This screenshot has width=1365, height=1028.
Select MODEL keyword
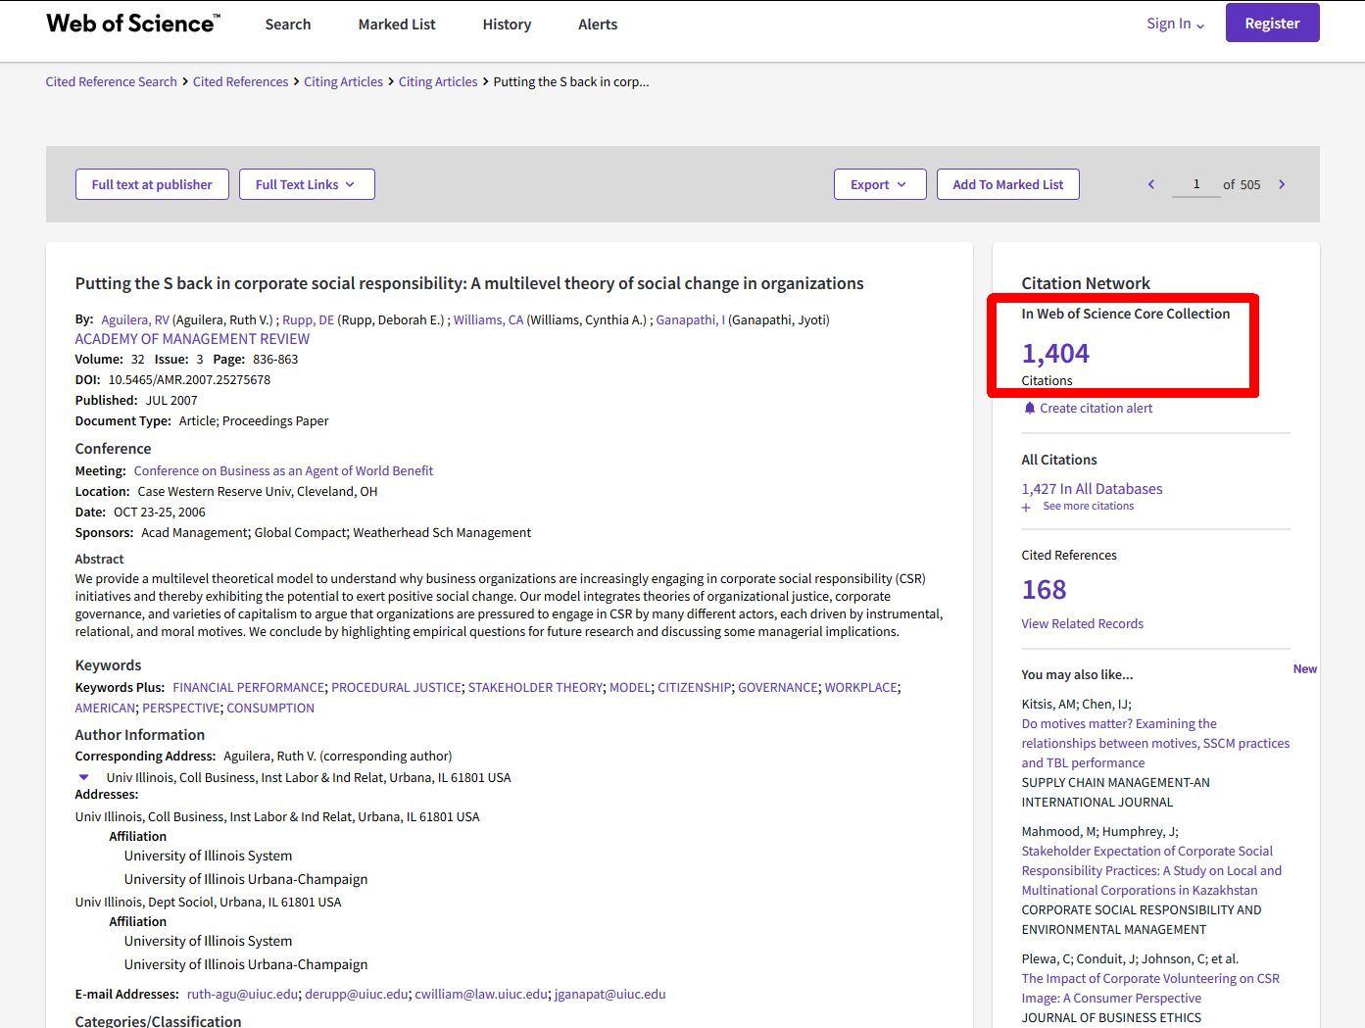tap(630, 687)
